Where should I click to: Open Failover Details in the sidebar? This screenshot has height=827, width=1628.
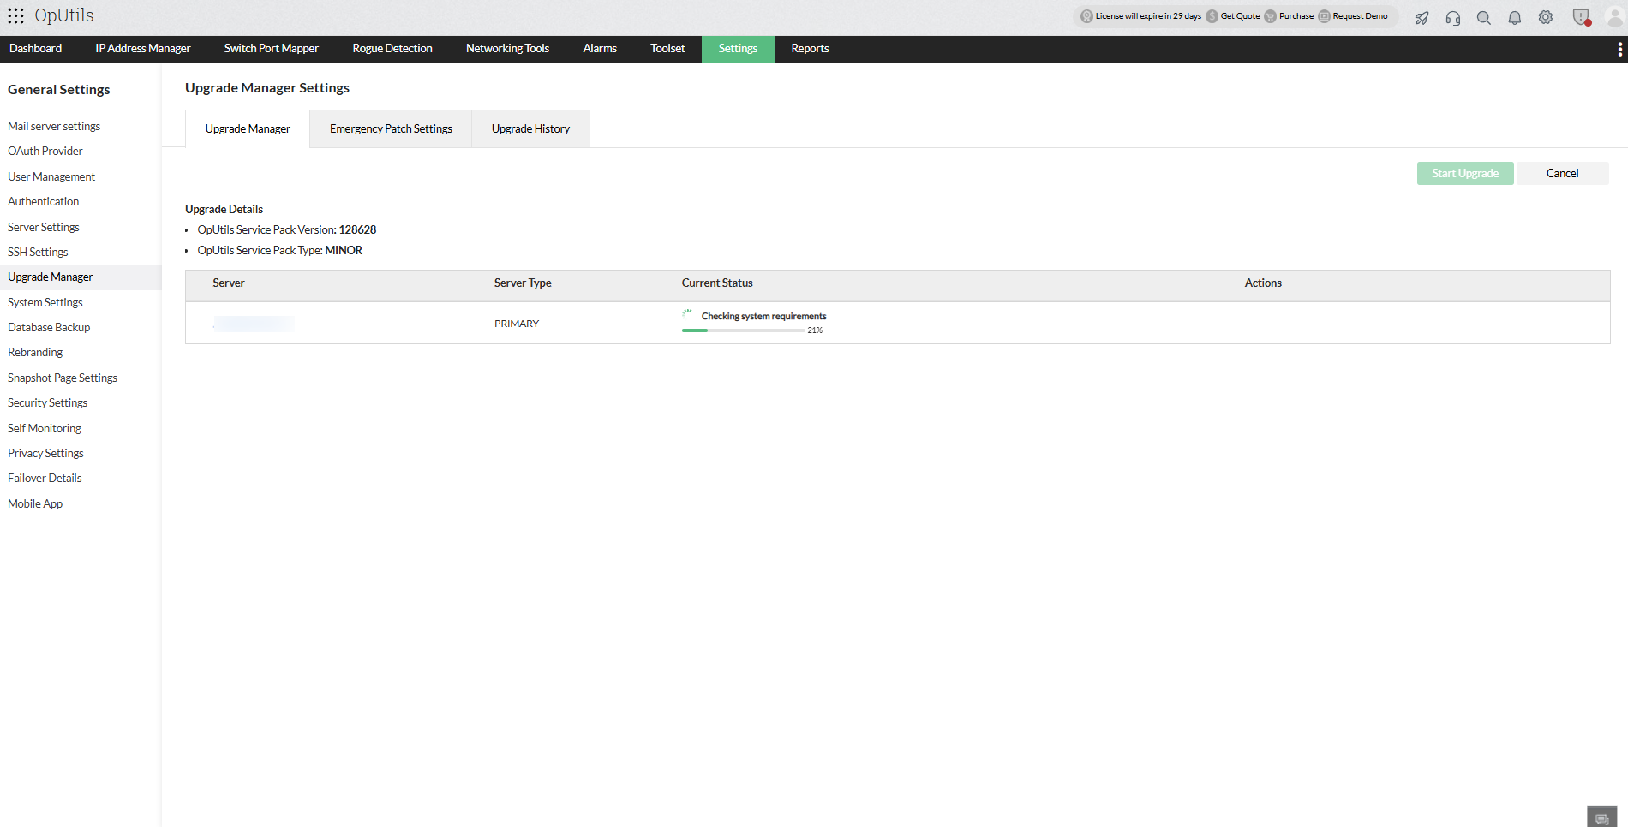click(45, 479)
